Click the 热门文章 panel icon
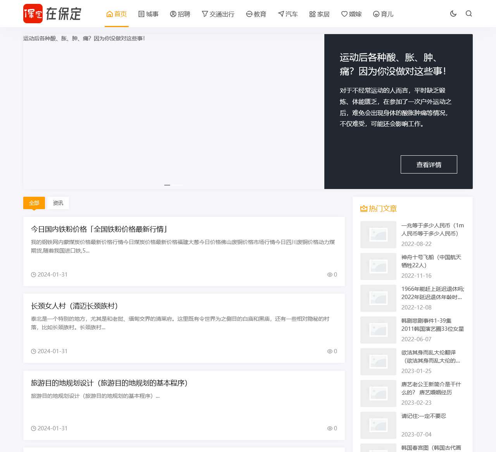 pos(363,208)
